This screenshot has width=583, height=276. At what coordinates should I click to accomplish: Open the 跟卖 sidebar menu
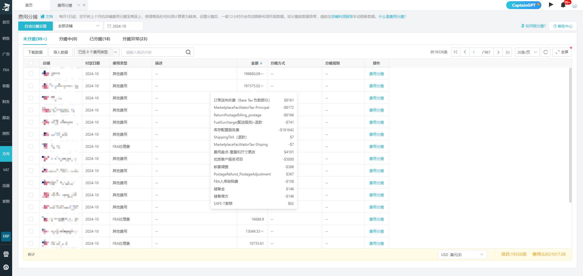[6, 118]
